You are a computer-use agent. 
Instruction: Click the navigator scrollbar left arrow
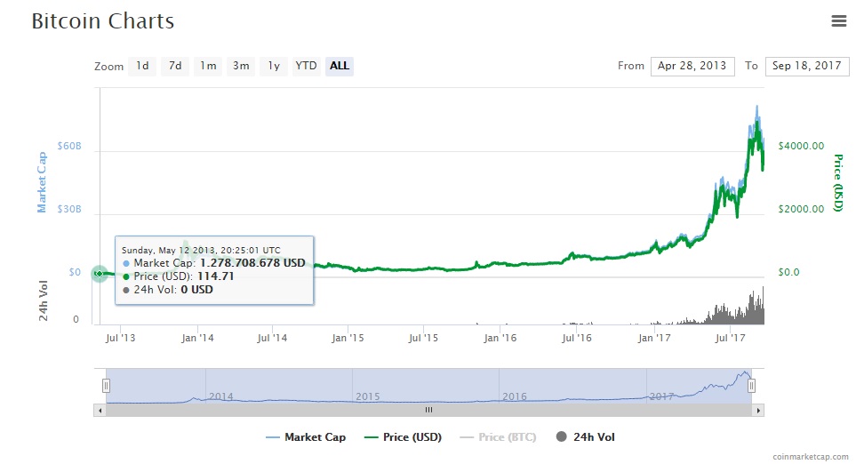(x=100, y=410)
